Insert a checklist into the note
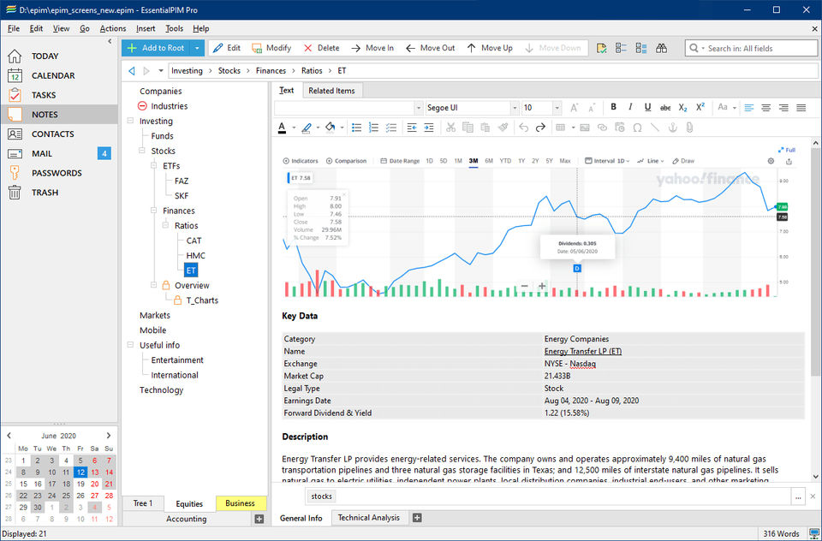Viewport: 822px width, 541px height. (x=391, y=128)
